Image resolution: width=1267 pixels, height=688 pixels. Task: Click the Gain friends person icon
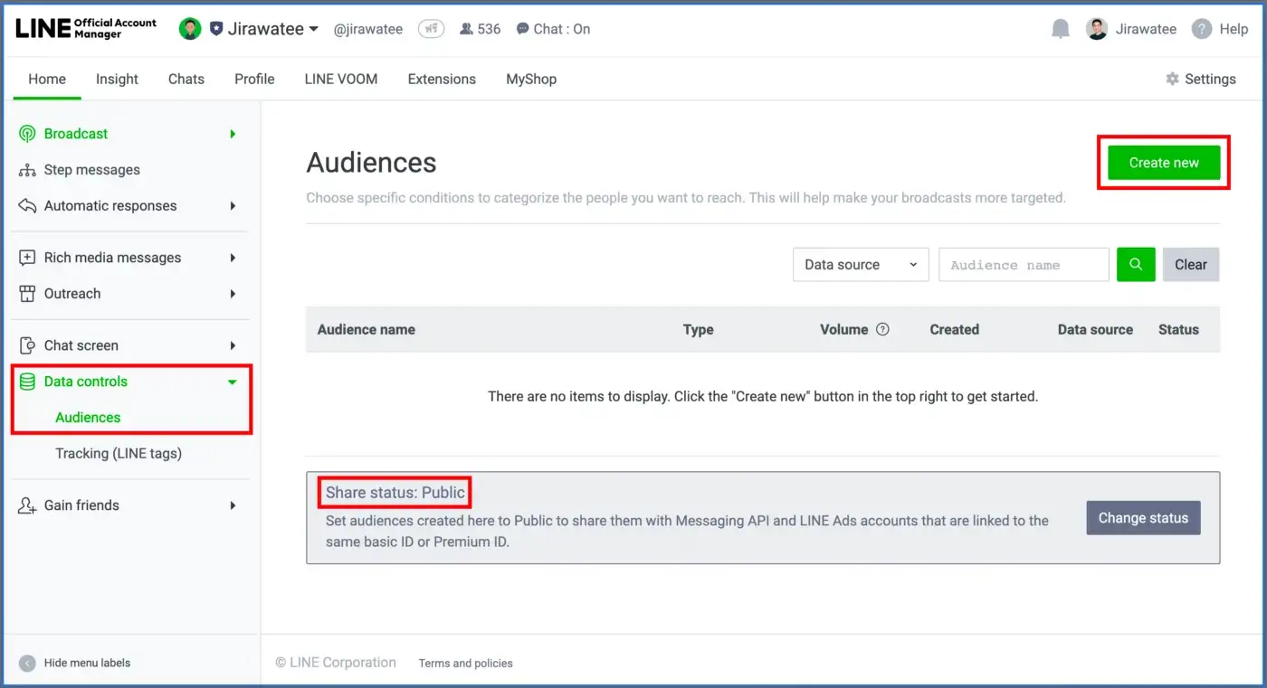pos(27,505)
